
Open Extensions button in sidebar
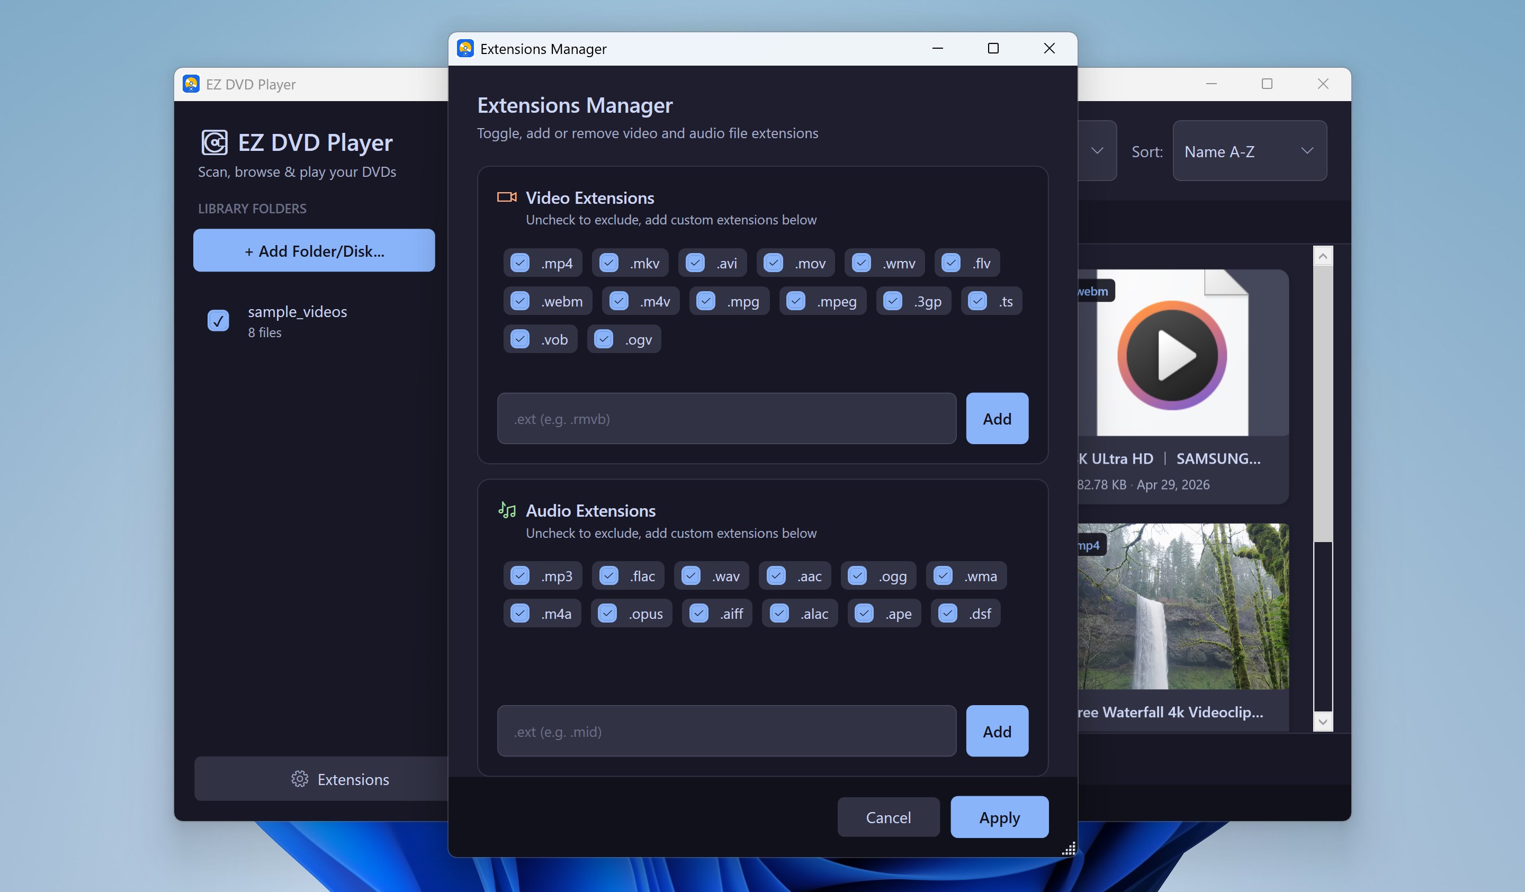click(321, 779)
